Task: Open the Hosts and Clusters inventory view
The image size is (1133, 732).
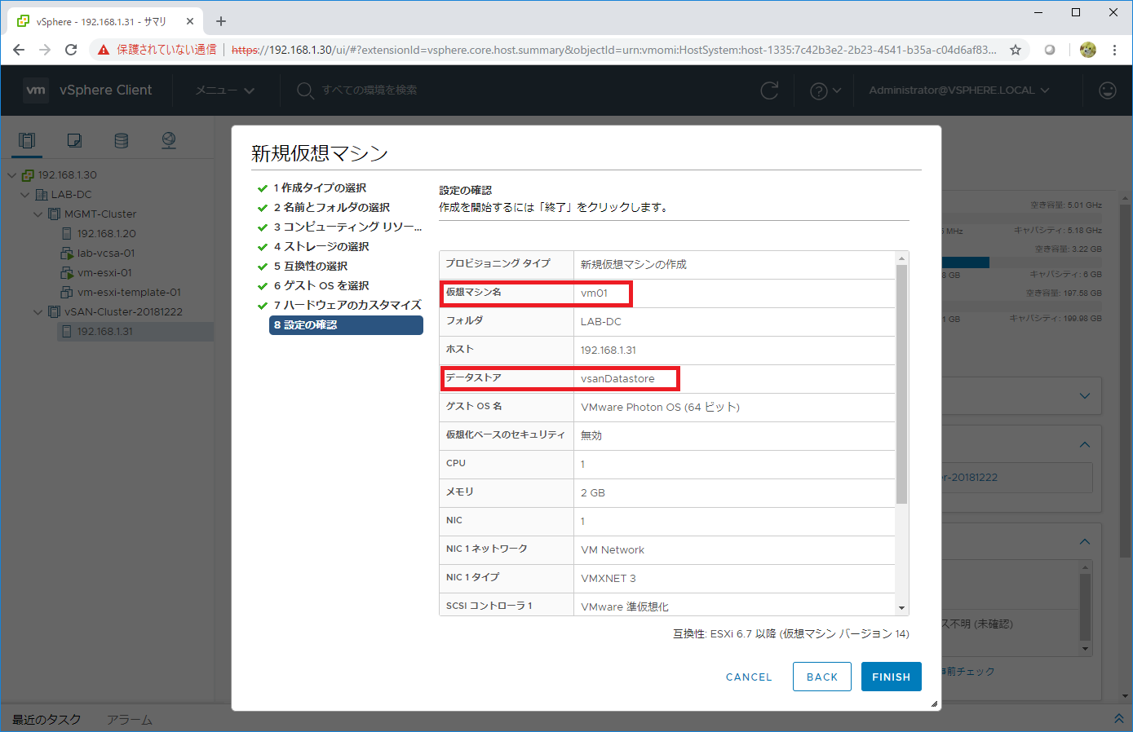Action: coord(27,140)
